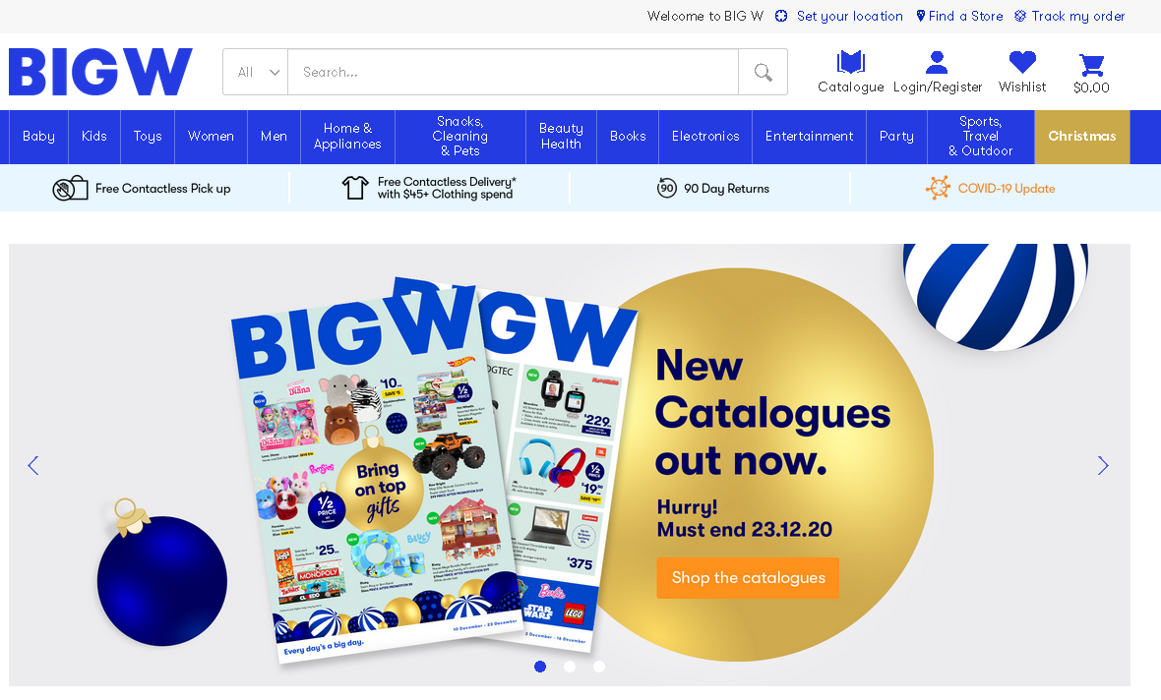Click the magnifying glass search button

coord(763,72)
